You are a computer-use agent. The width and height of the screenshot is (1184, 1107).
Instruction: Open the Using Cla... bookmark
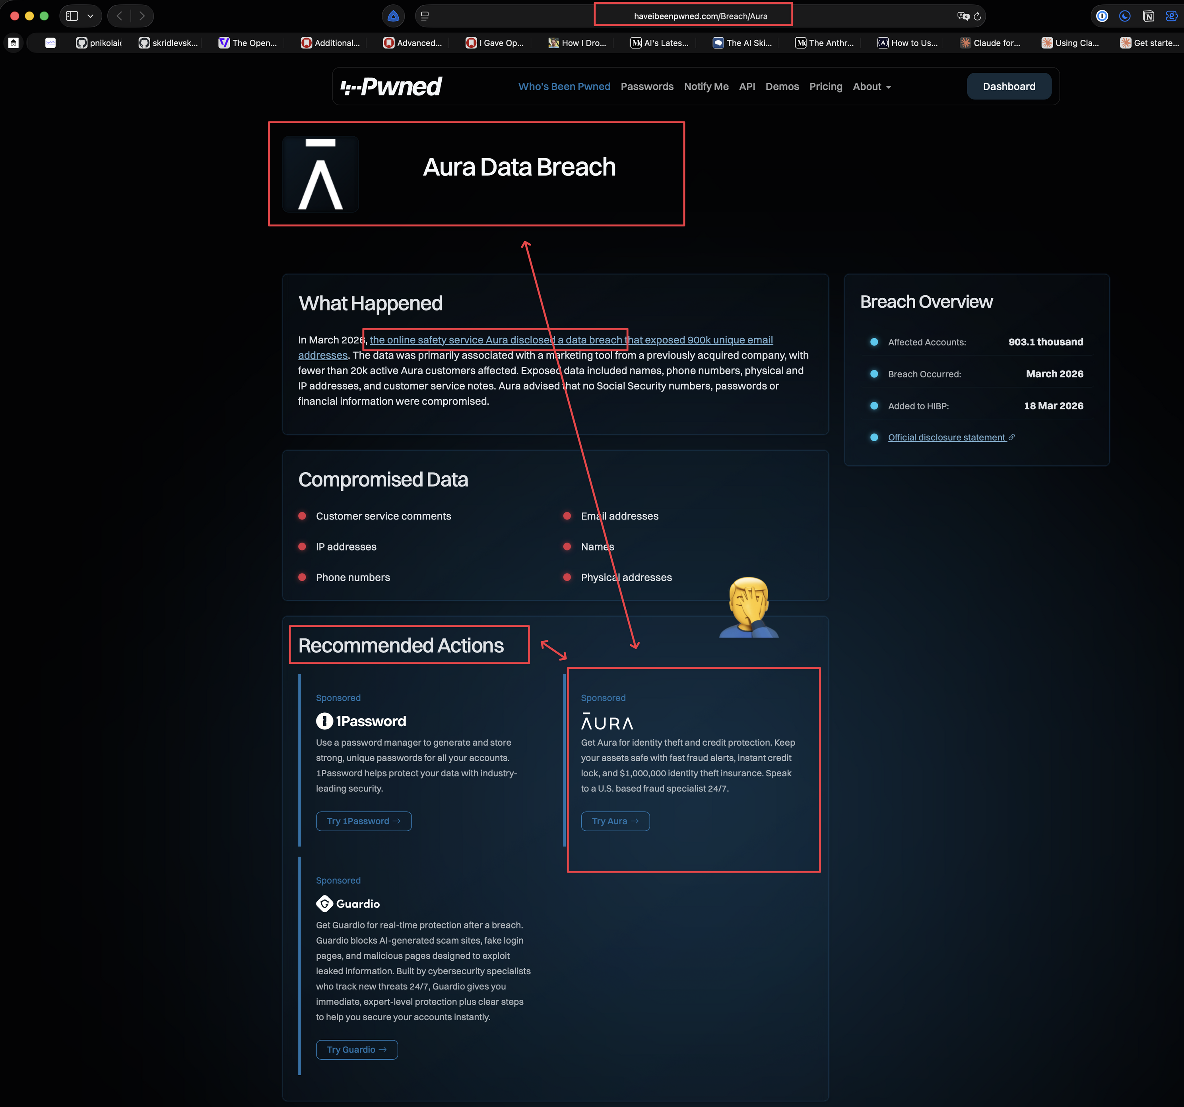(1070, 43)
